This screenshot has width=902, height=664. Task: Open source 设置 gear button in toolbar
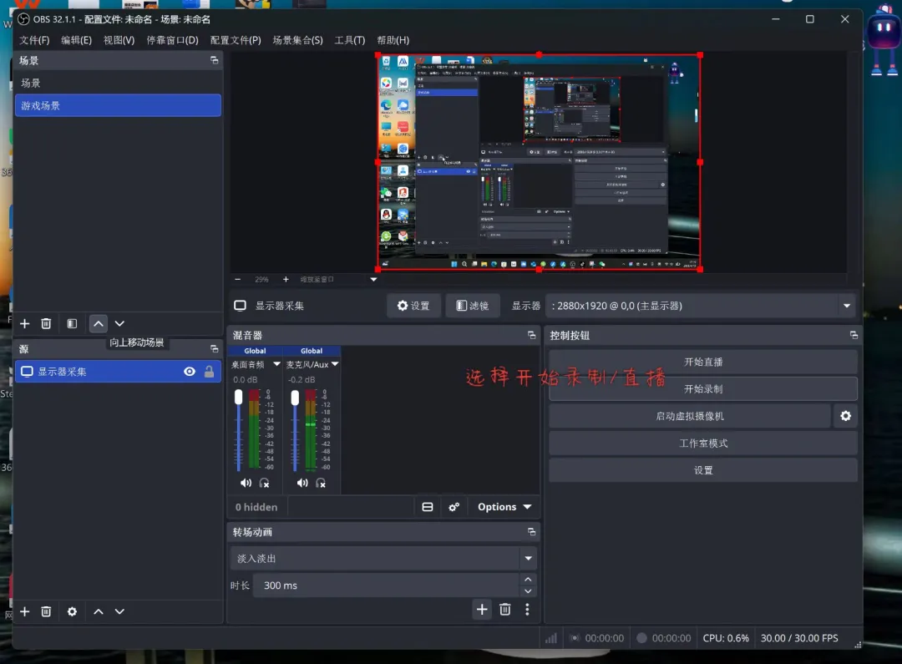pyautogui.click(x=413, y=306)
